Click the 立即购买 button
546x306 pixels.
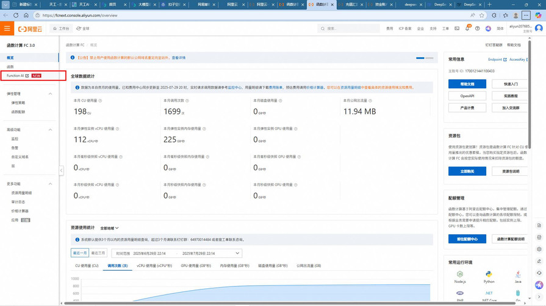click(x=467, y=171)
